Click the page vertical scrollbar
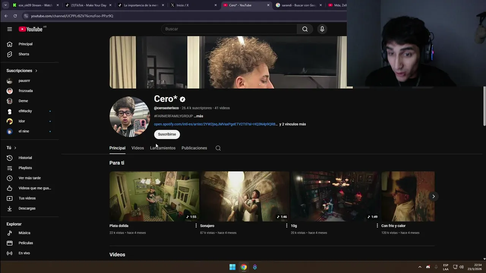The height and width of the screenshot is (273, 486). (x=484, y=106)
